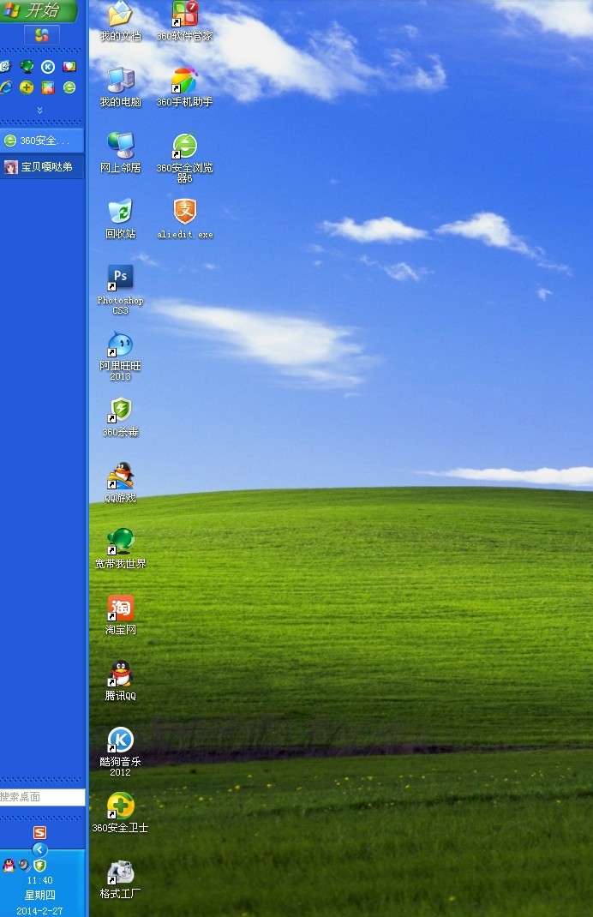
Task: Click the speaker volume tray icon
Action: (24, 865)
